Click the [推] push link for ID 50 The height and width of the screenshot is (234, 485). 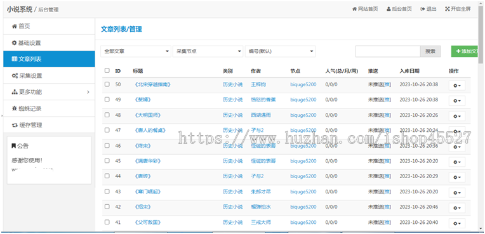click(x=387, y=84)
